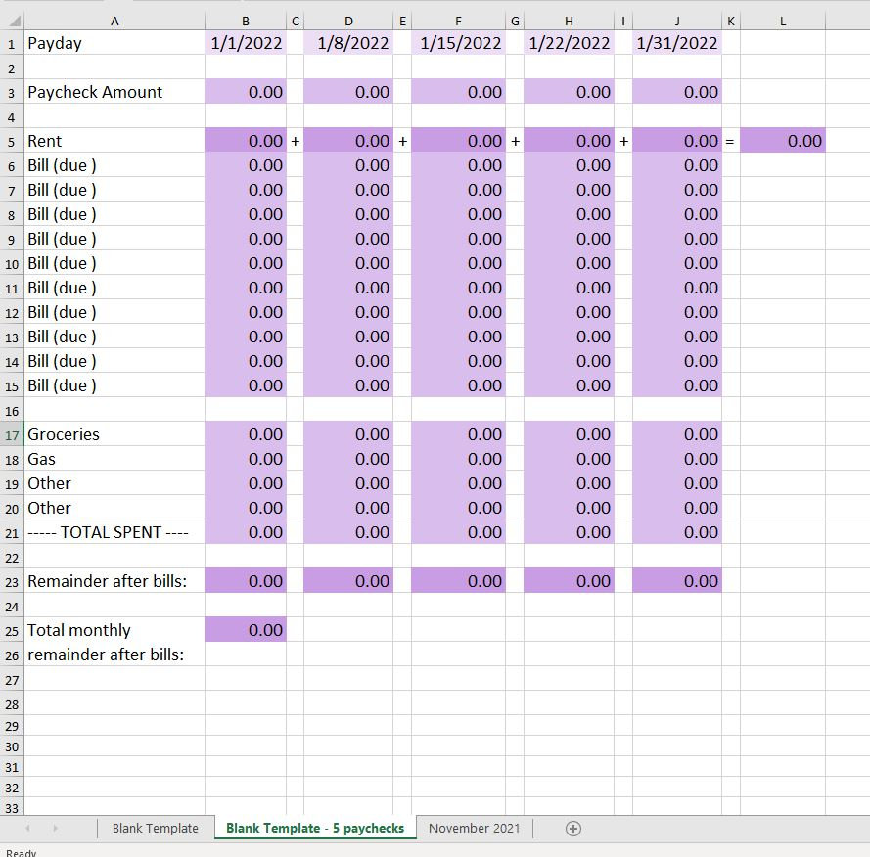Select row 5 header
This screenshot has height=857, width=870.
(11, 141)
